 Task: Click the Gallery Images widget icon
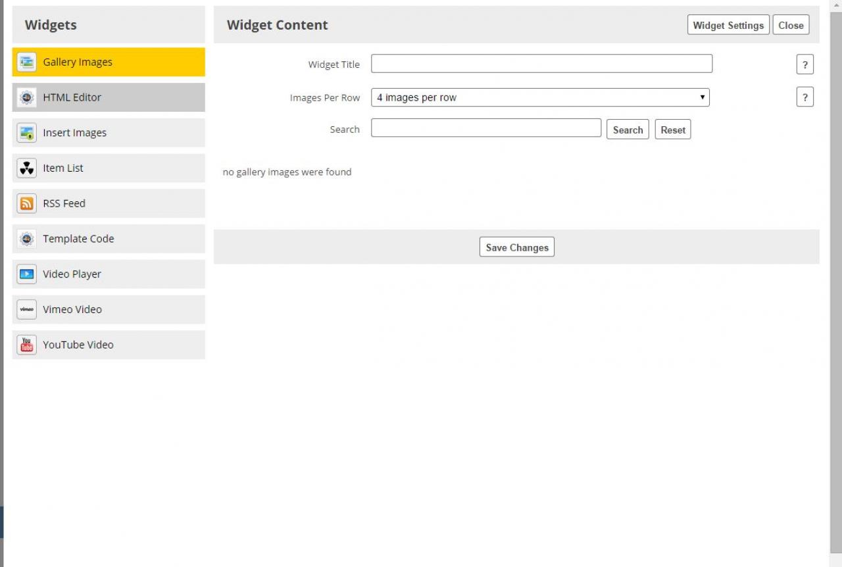coord(27,62)
